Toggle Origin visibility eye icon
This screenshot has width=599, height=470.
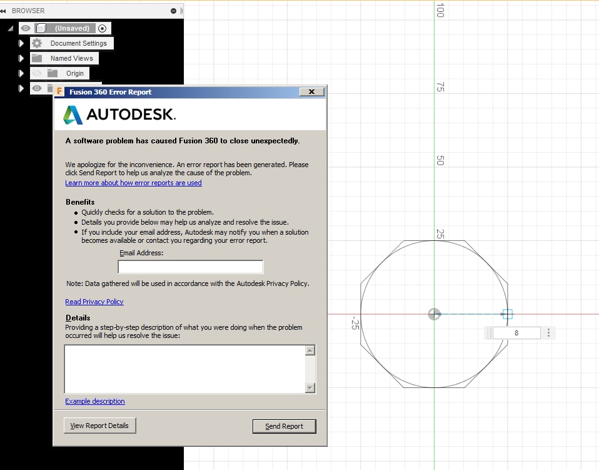tap(37, 73)
